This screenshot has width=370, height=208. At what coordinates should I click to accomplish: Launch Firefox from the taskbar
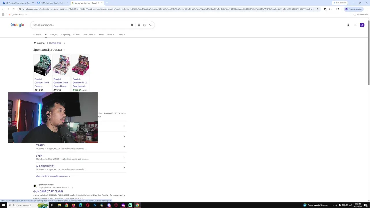point(73,205)
